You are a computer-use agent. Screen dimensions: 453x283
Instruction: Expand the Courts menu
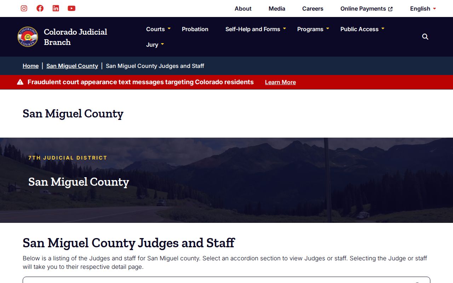click(x=158, y=29)
